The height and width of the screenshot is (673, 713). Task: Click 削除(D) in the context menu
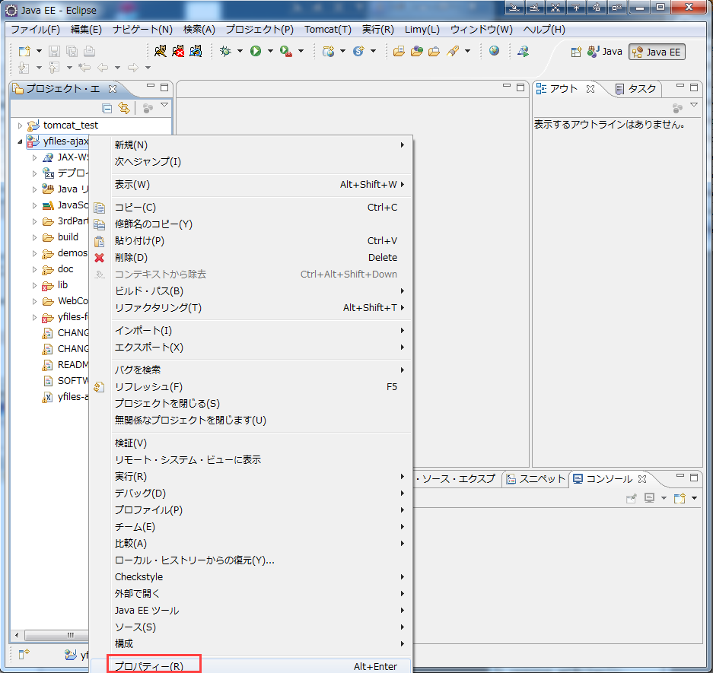click(130, 257)
